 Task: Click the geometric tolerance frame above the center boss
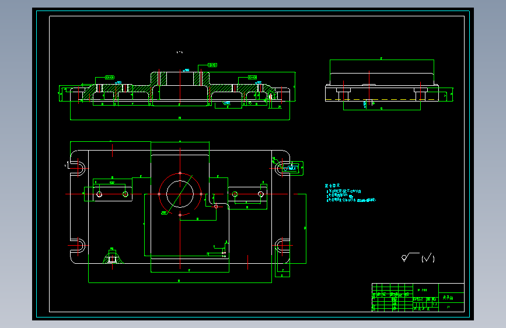pos(212,65)
